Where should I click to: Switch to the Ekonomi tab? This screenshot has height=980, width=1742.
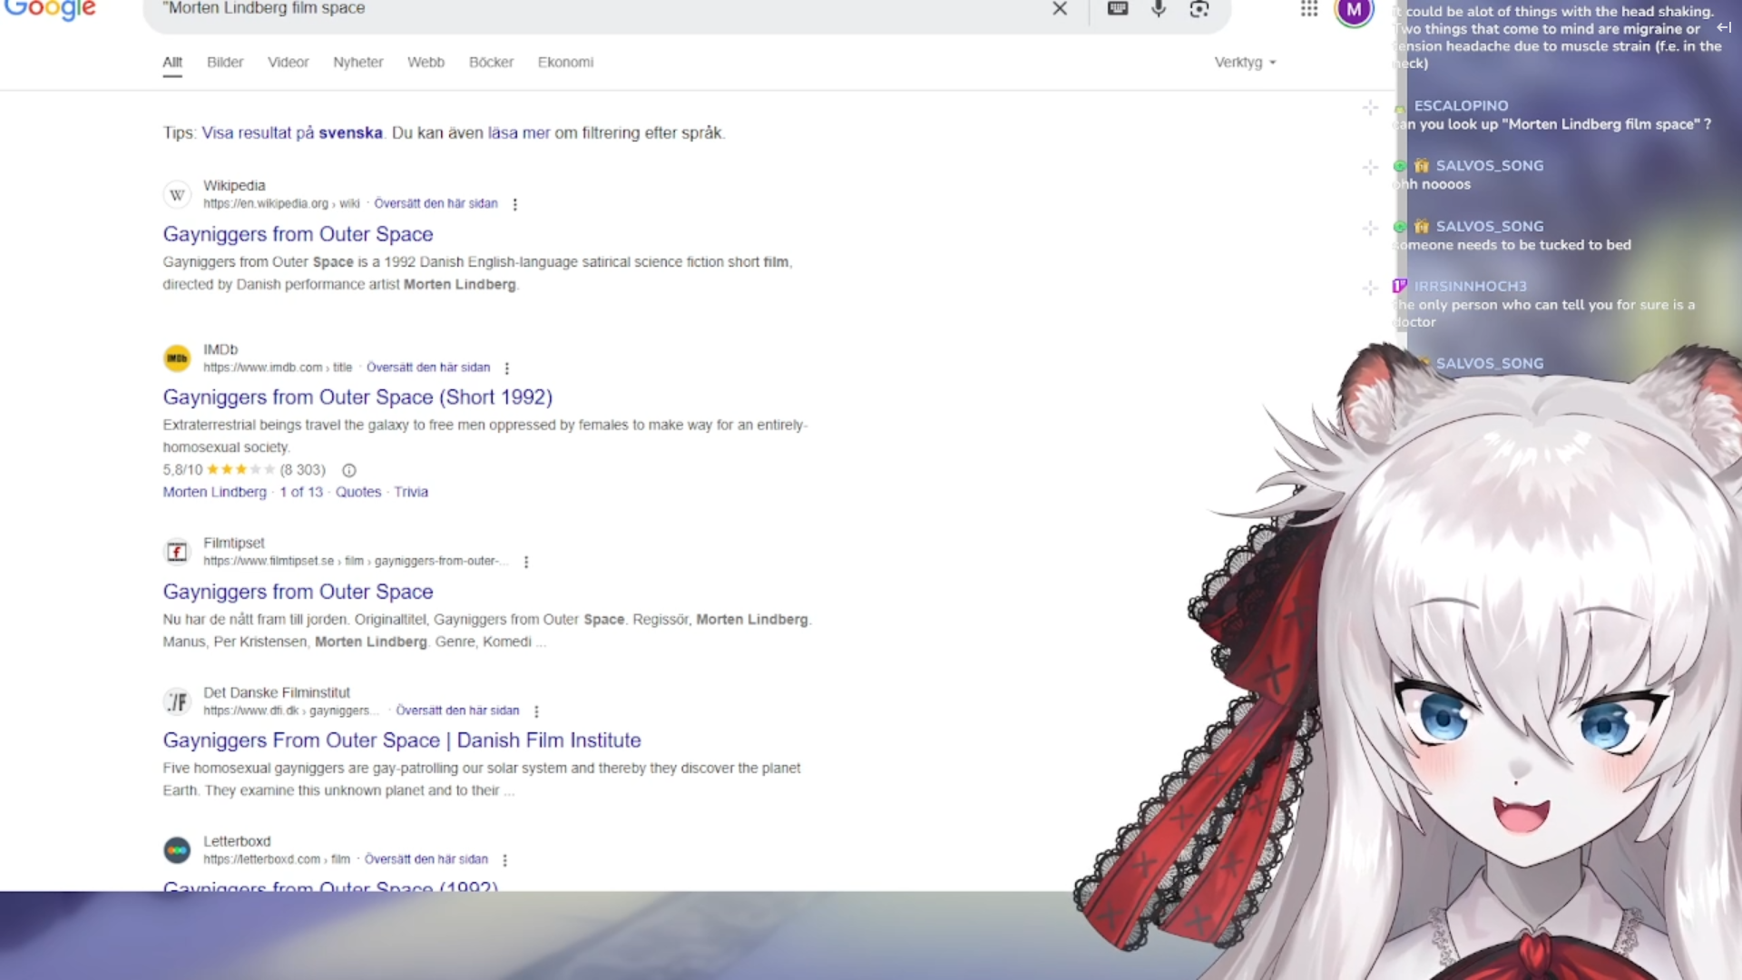pyautogui.click(x=565, y=62)
